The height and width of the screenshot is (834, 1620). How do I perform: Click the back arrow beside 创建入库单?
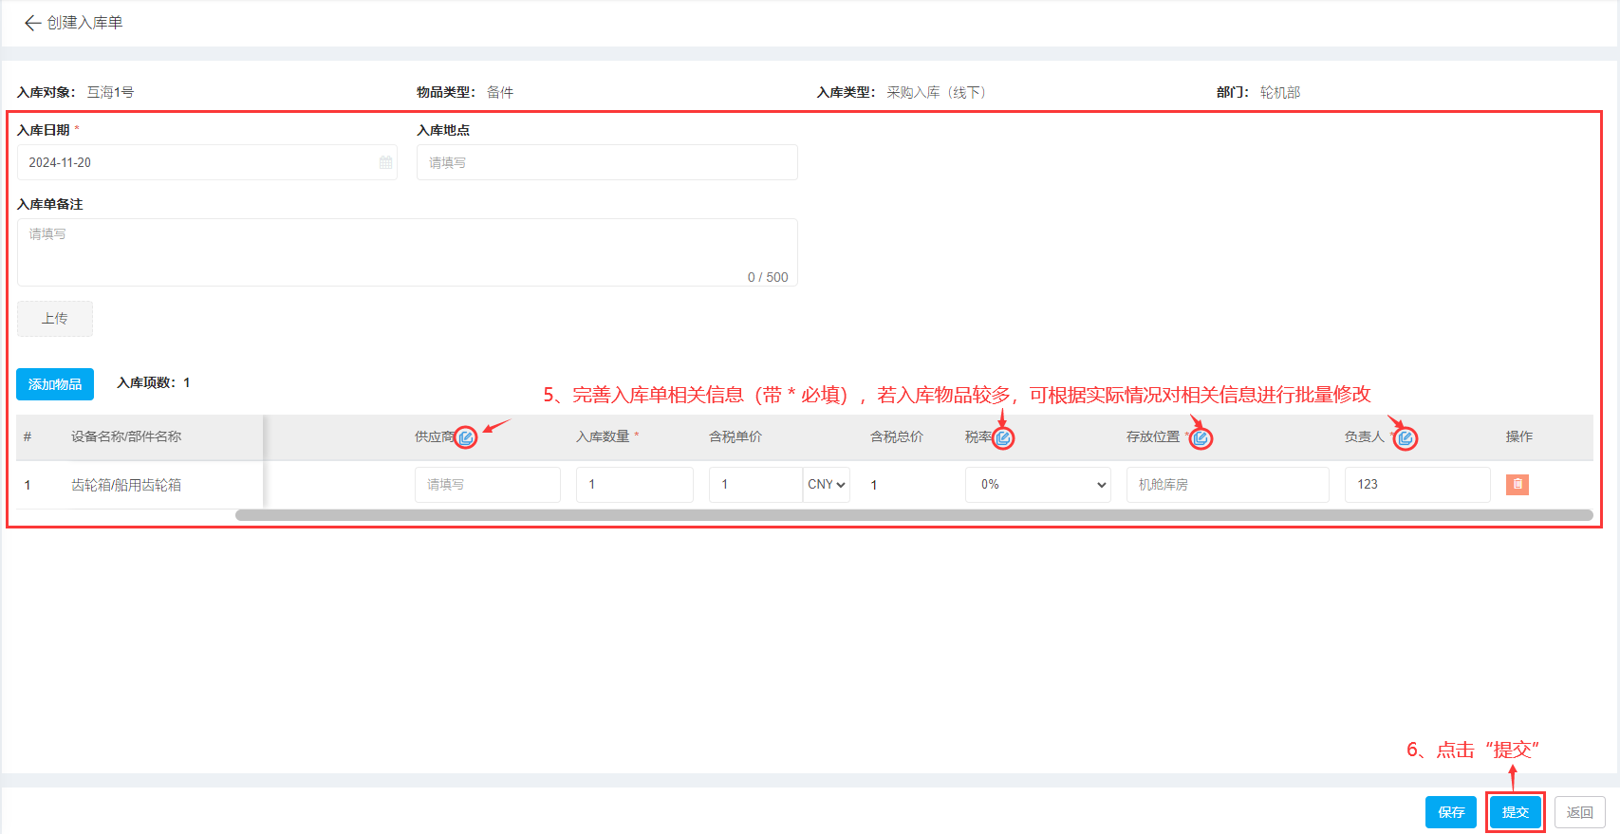32,23
